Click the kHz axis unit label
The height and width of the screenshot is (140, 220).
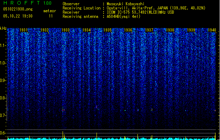point(3,28)
